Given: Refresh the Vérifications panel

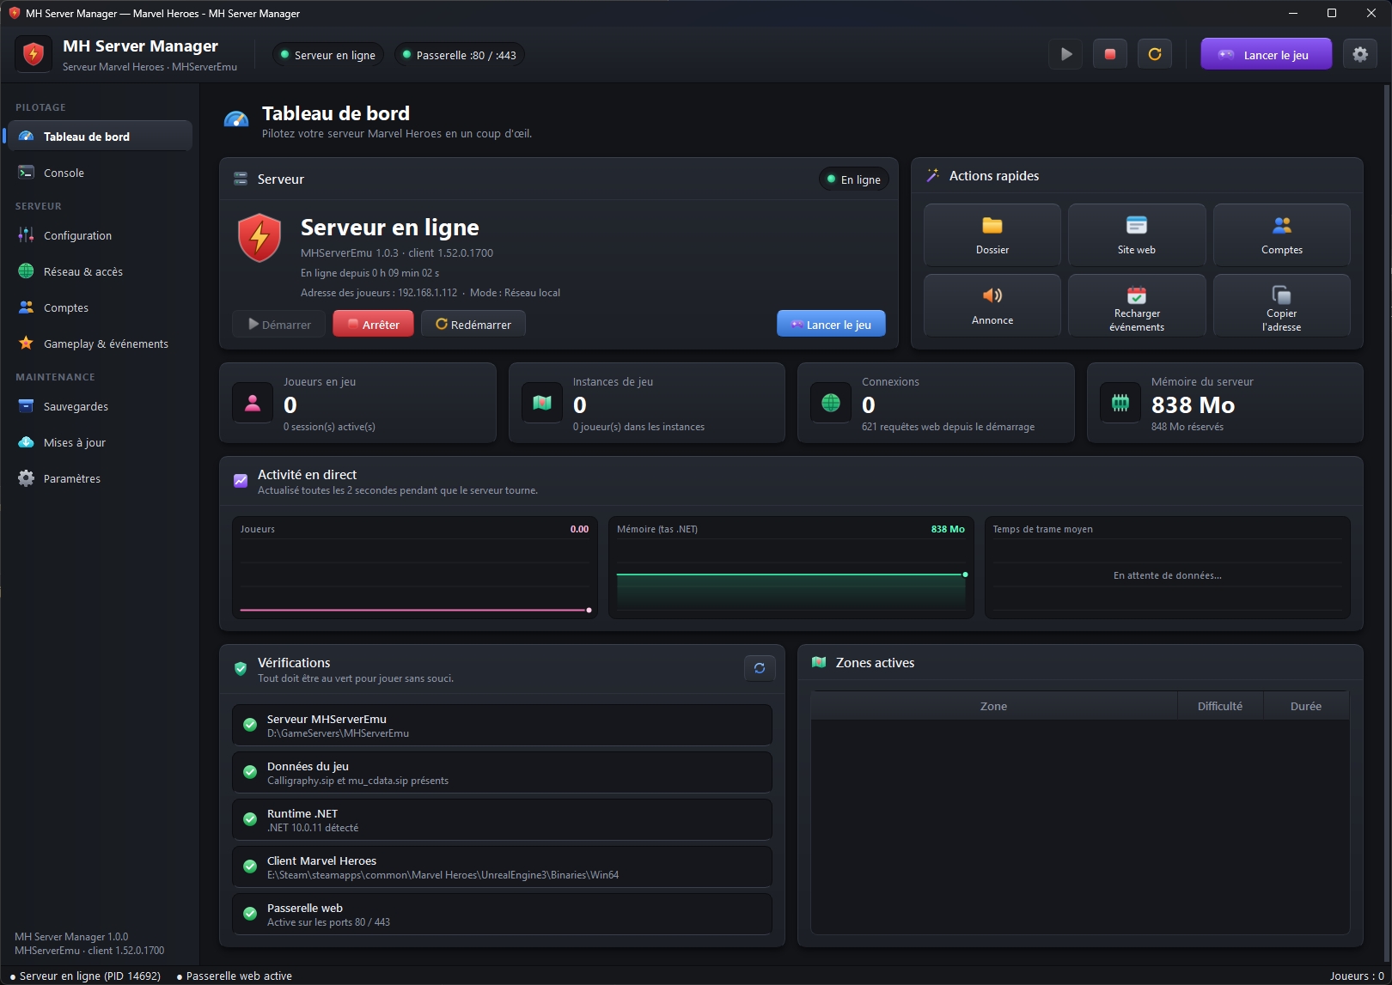Looking at the screenshot, I should [x=760, y=668].
